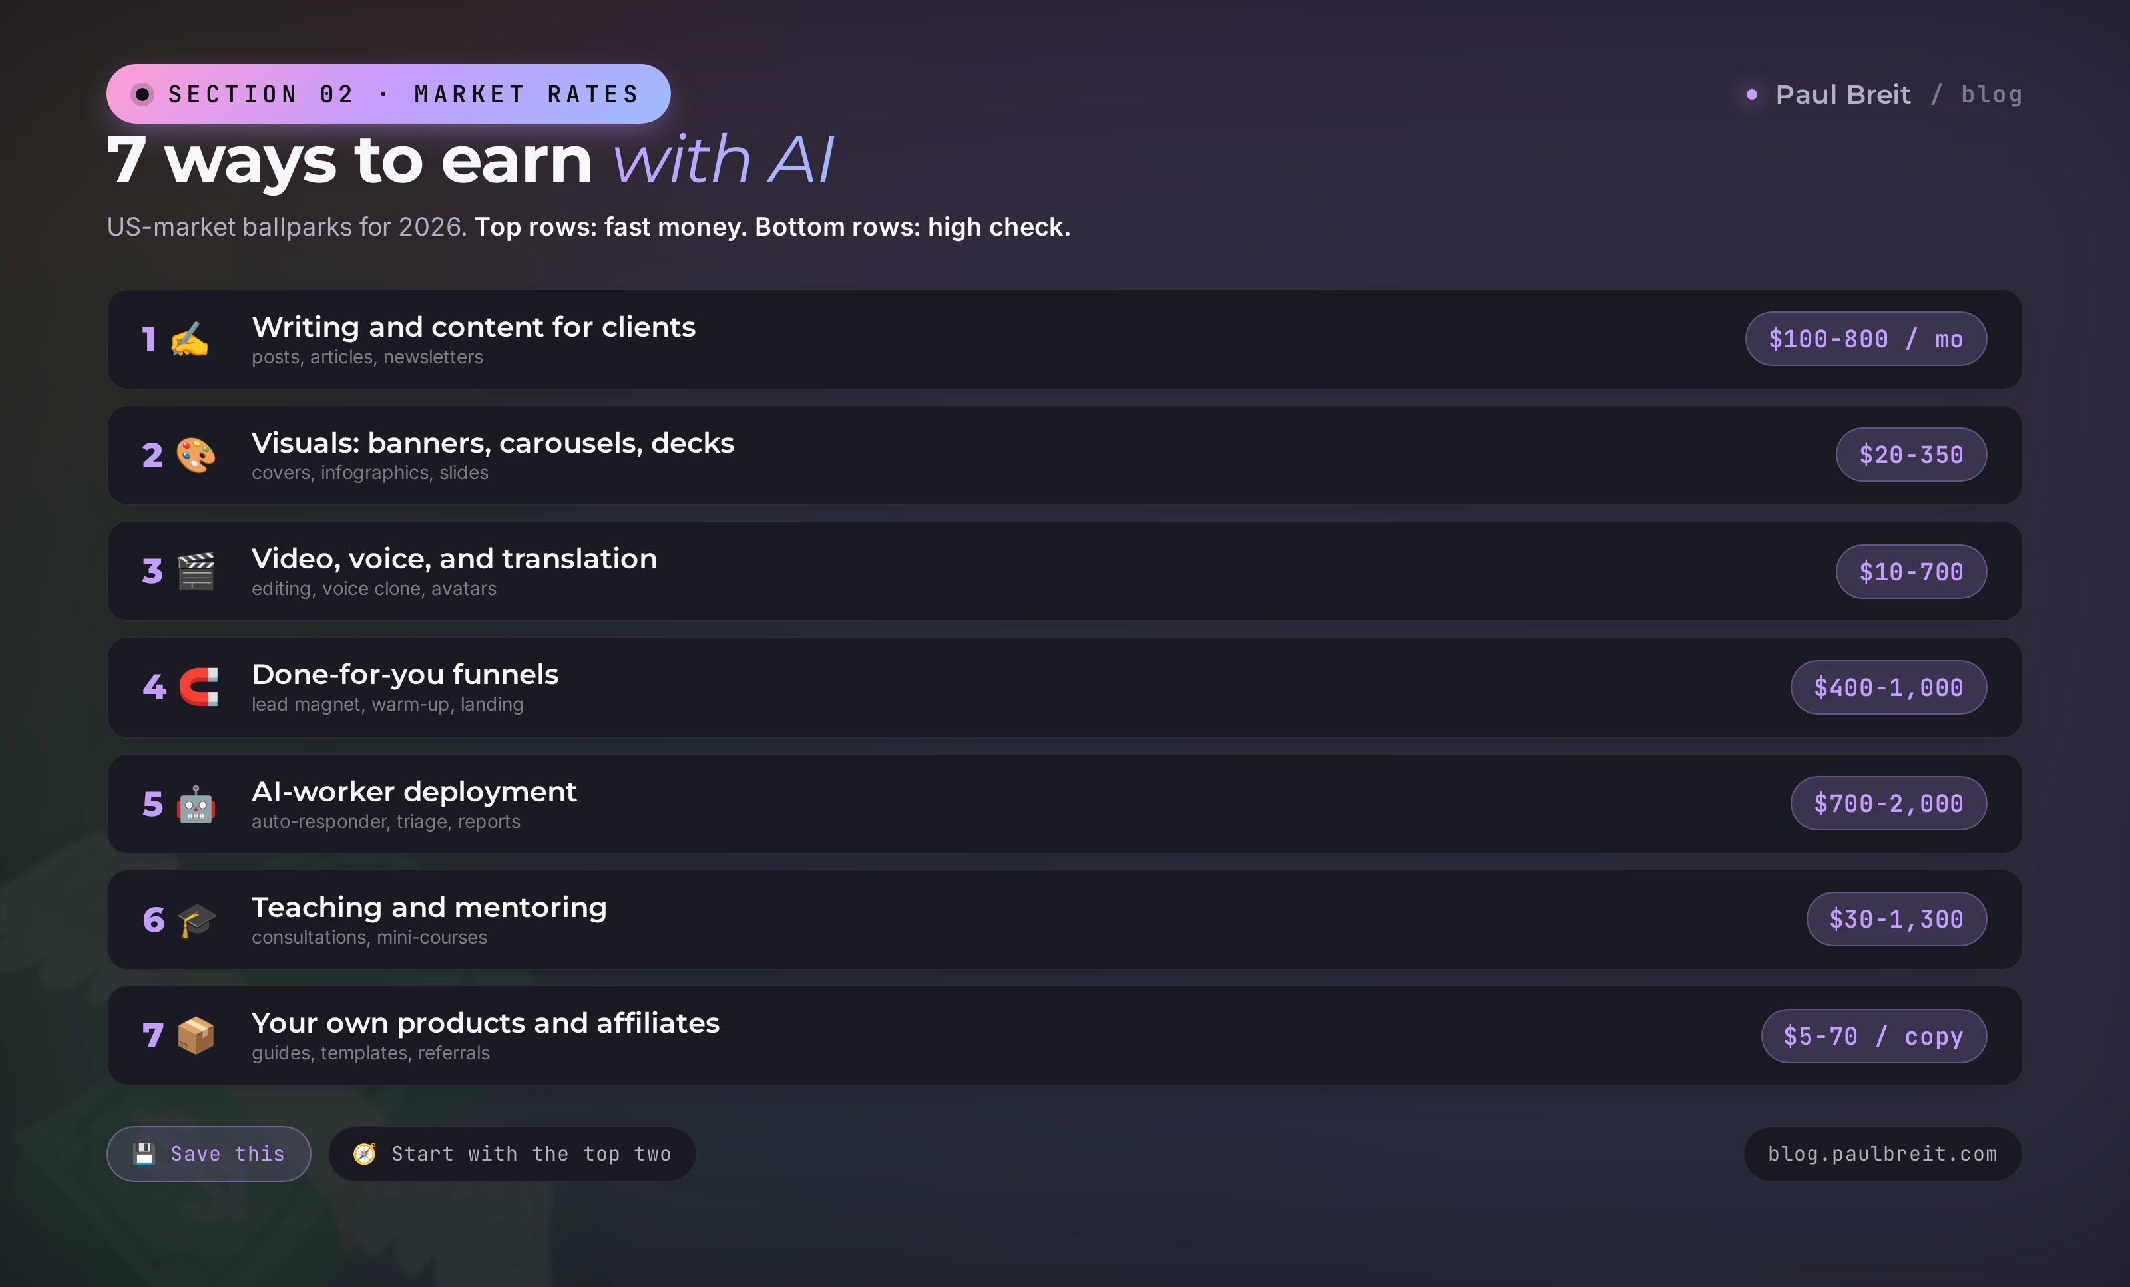Viewport: 2130px width, 1287px height.
Task: Click the row number 7 beside the package
Action: [152, 1035]
